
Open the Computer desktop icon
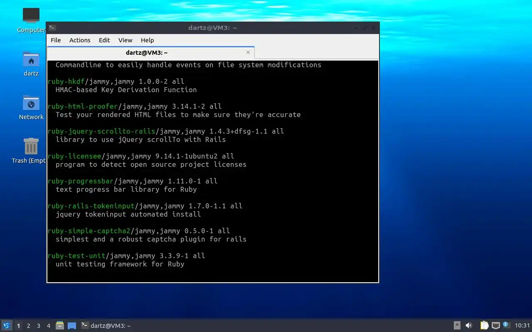[31, 20]
